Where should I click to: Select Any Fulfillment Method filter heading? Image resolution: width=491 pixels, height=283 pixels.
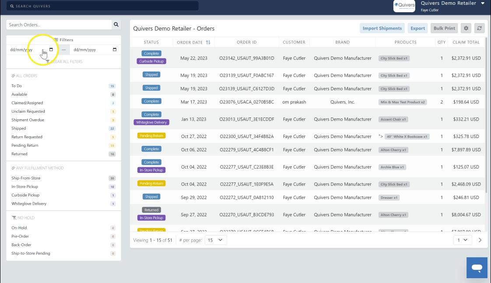click(38, 168)
